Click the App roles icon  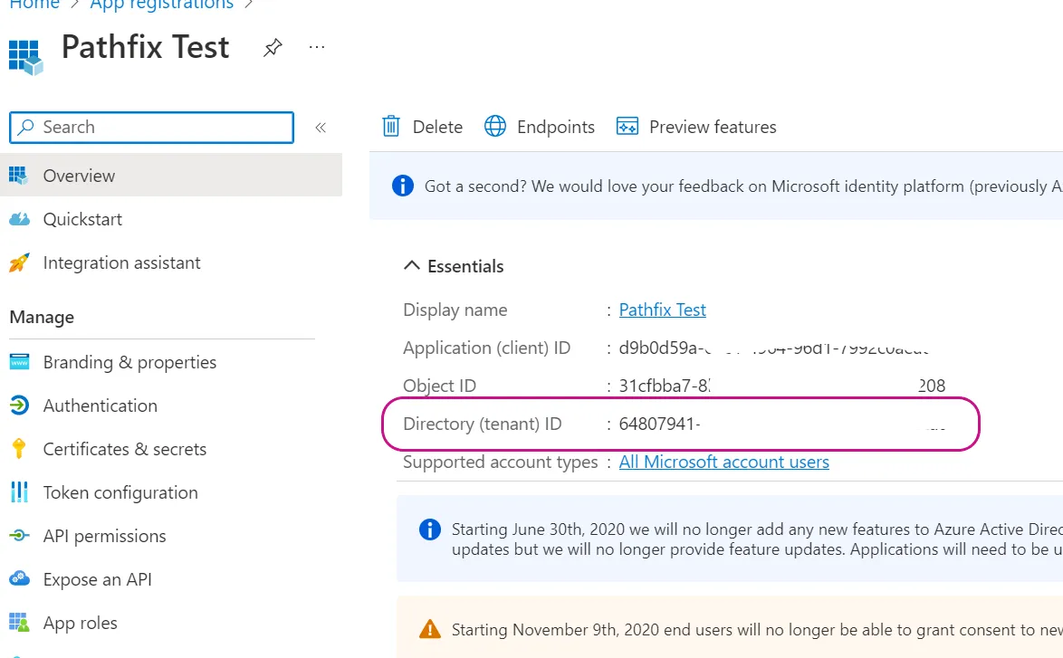coord(19,623)
